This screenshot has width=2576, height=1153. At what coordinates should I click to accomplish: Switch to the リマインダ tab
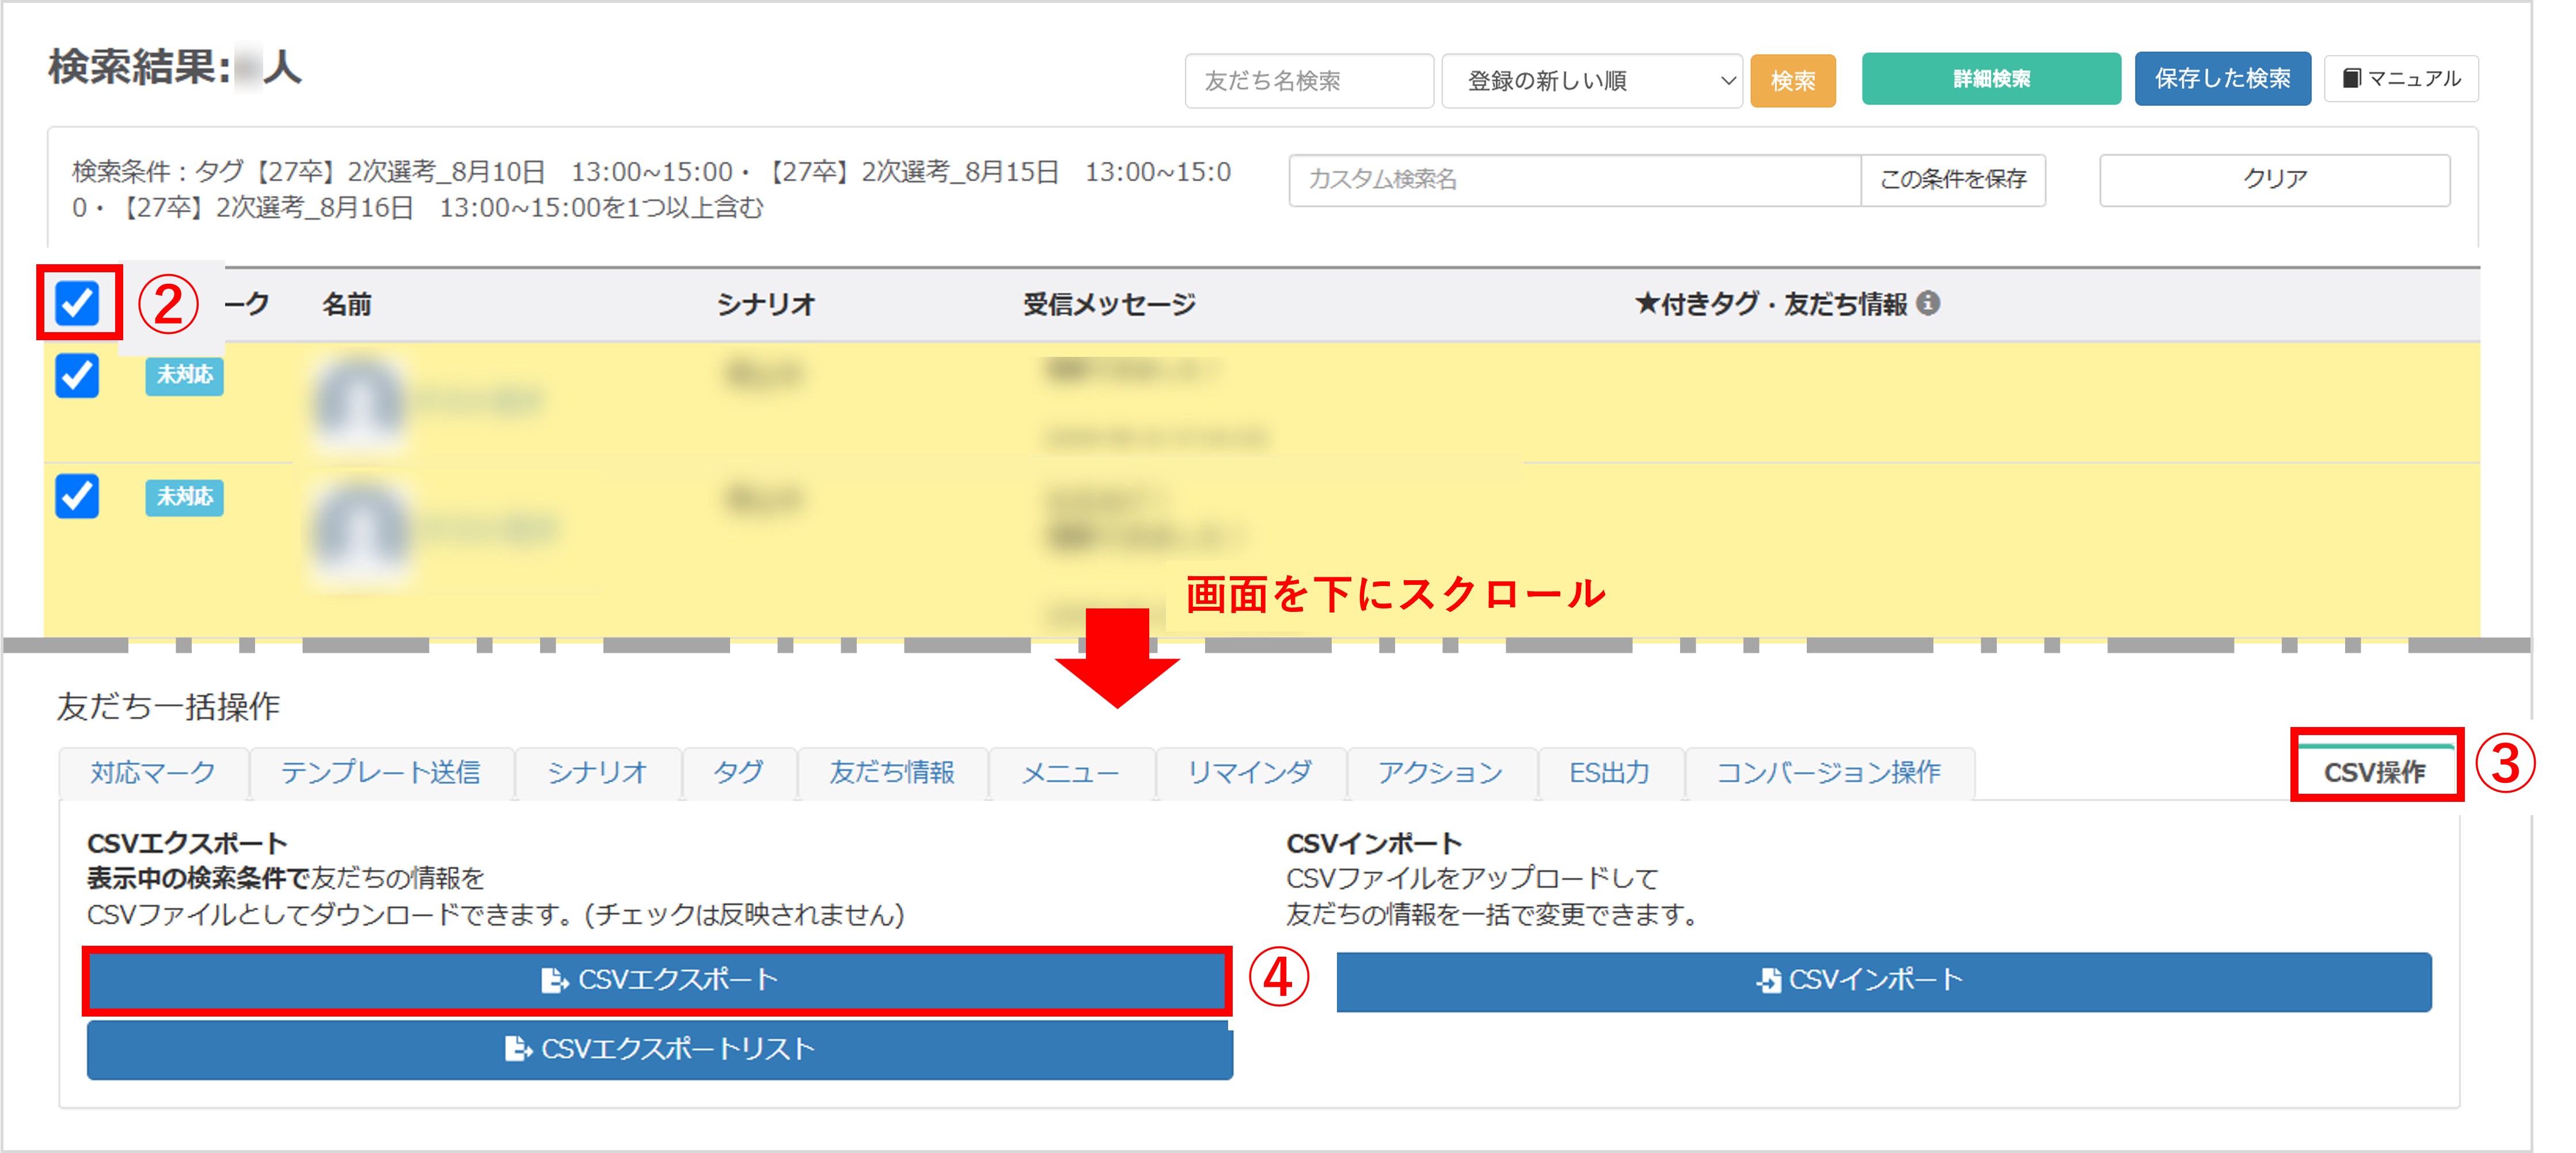pos(1250,771)
